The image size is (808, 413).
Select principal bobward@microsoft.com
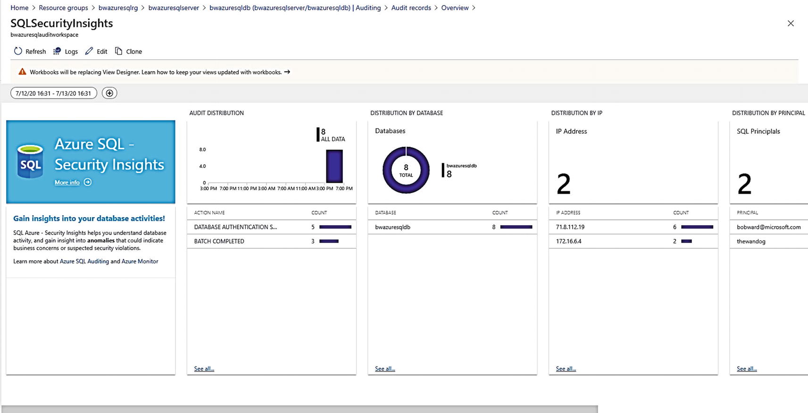[769, 227]
